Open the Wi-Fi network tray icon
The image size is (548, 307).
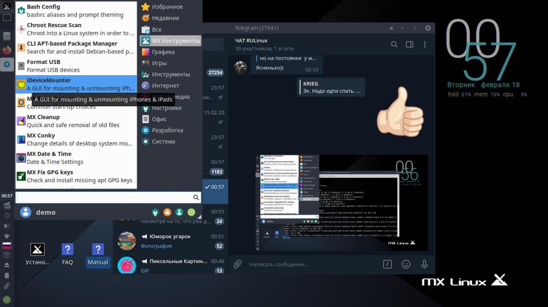coord(7,236)
